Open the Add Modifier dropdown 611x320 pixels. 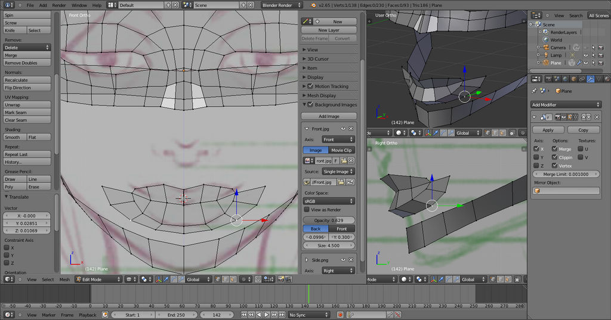click(x=566, y=105)
